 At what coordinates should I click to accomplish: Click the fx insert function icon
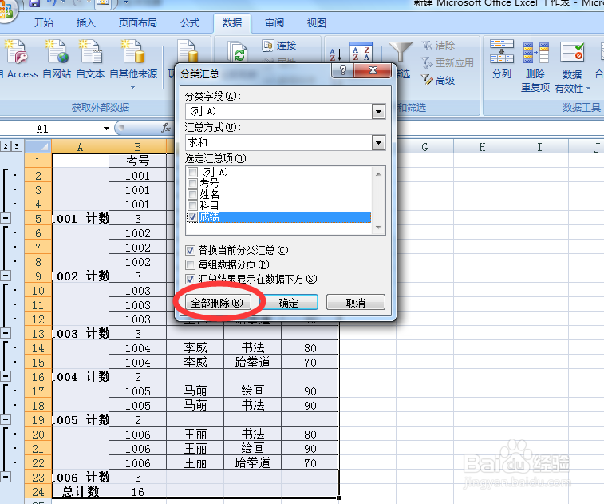[166, 128]
